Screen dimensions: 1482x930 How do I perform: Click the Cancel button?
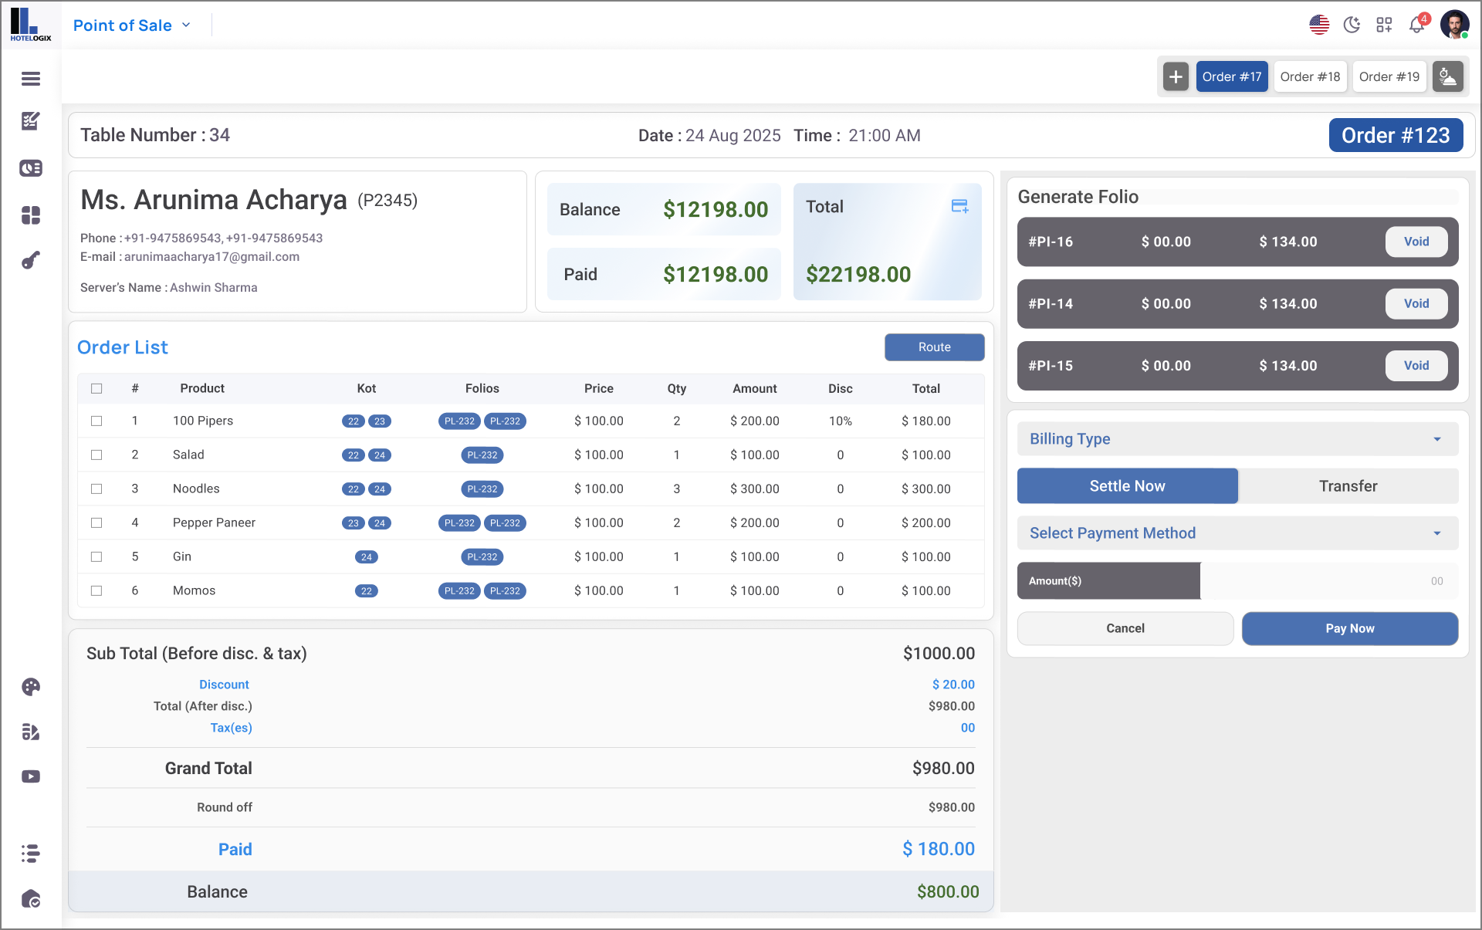click(x=1125, y=628)
